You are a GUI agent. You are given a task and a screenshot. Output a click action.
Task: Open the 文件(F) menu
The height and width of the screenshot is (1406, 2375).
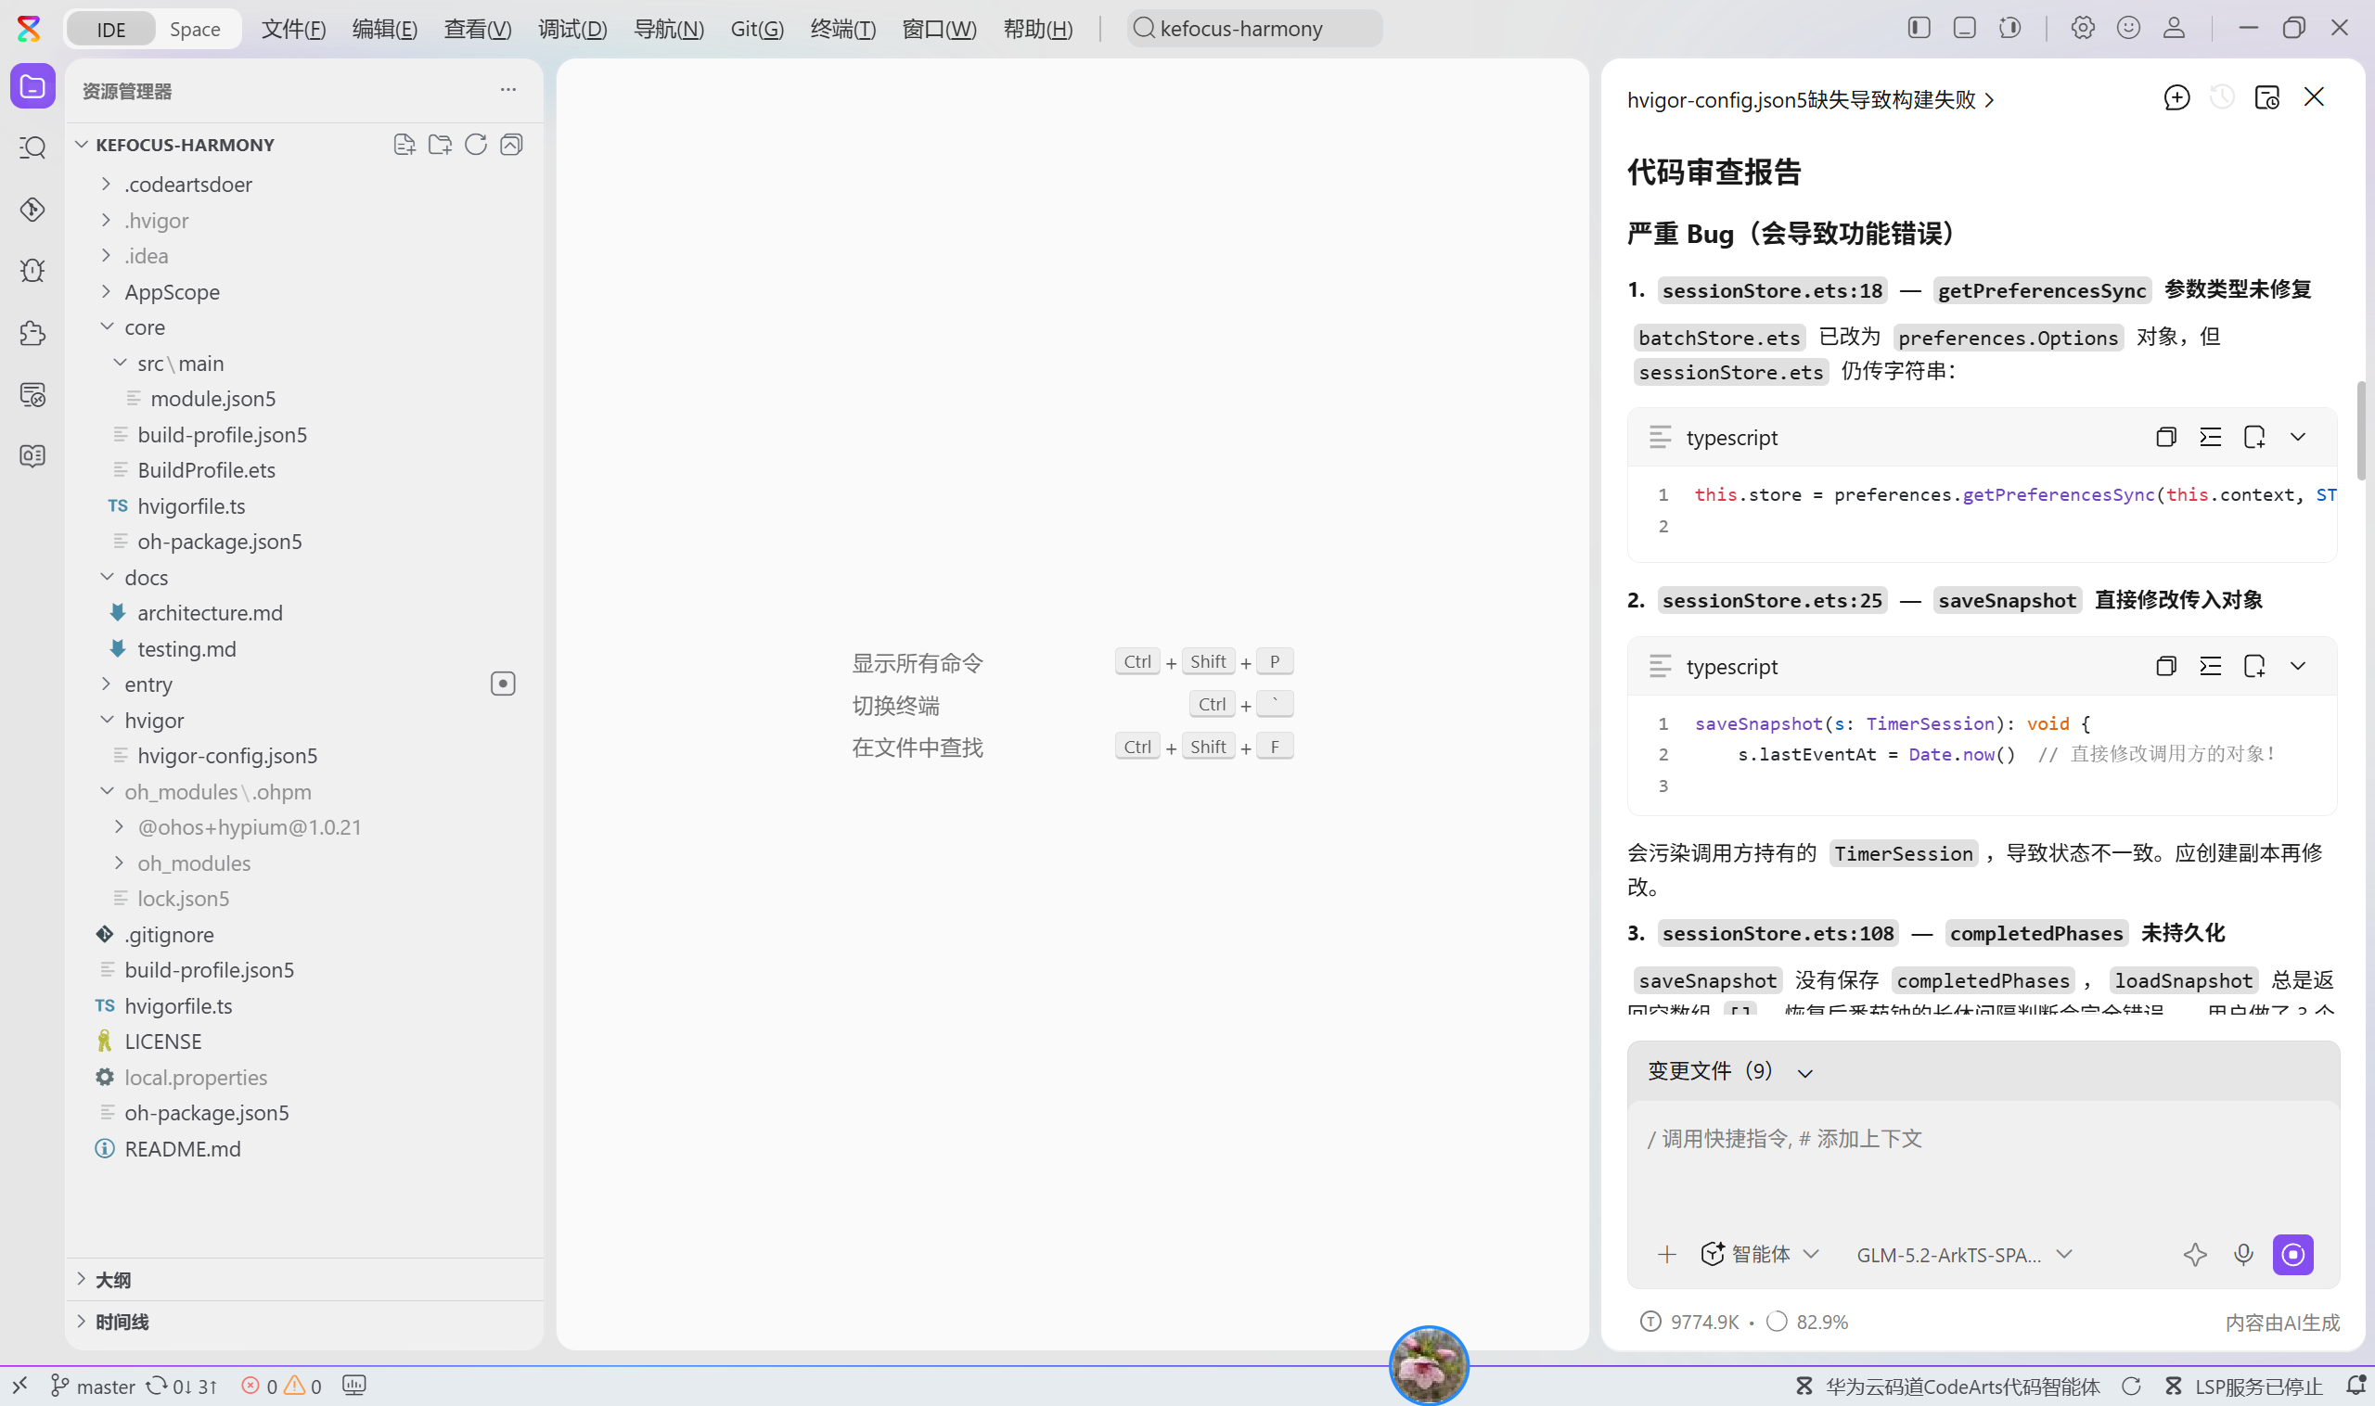pos(293,29)
